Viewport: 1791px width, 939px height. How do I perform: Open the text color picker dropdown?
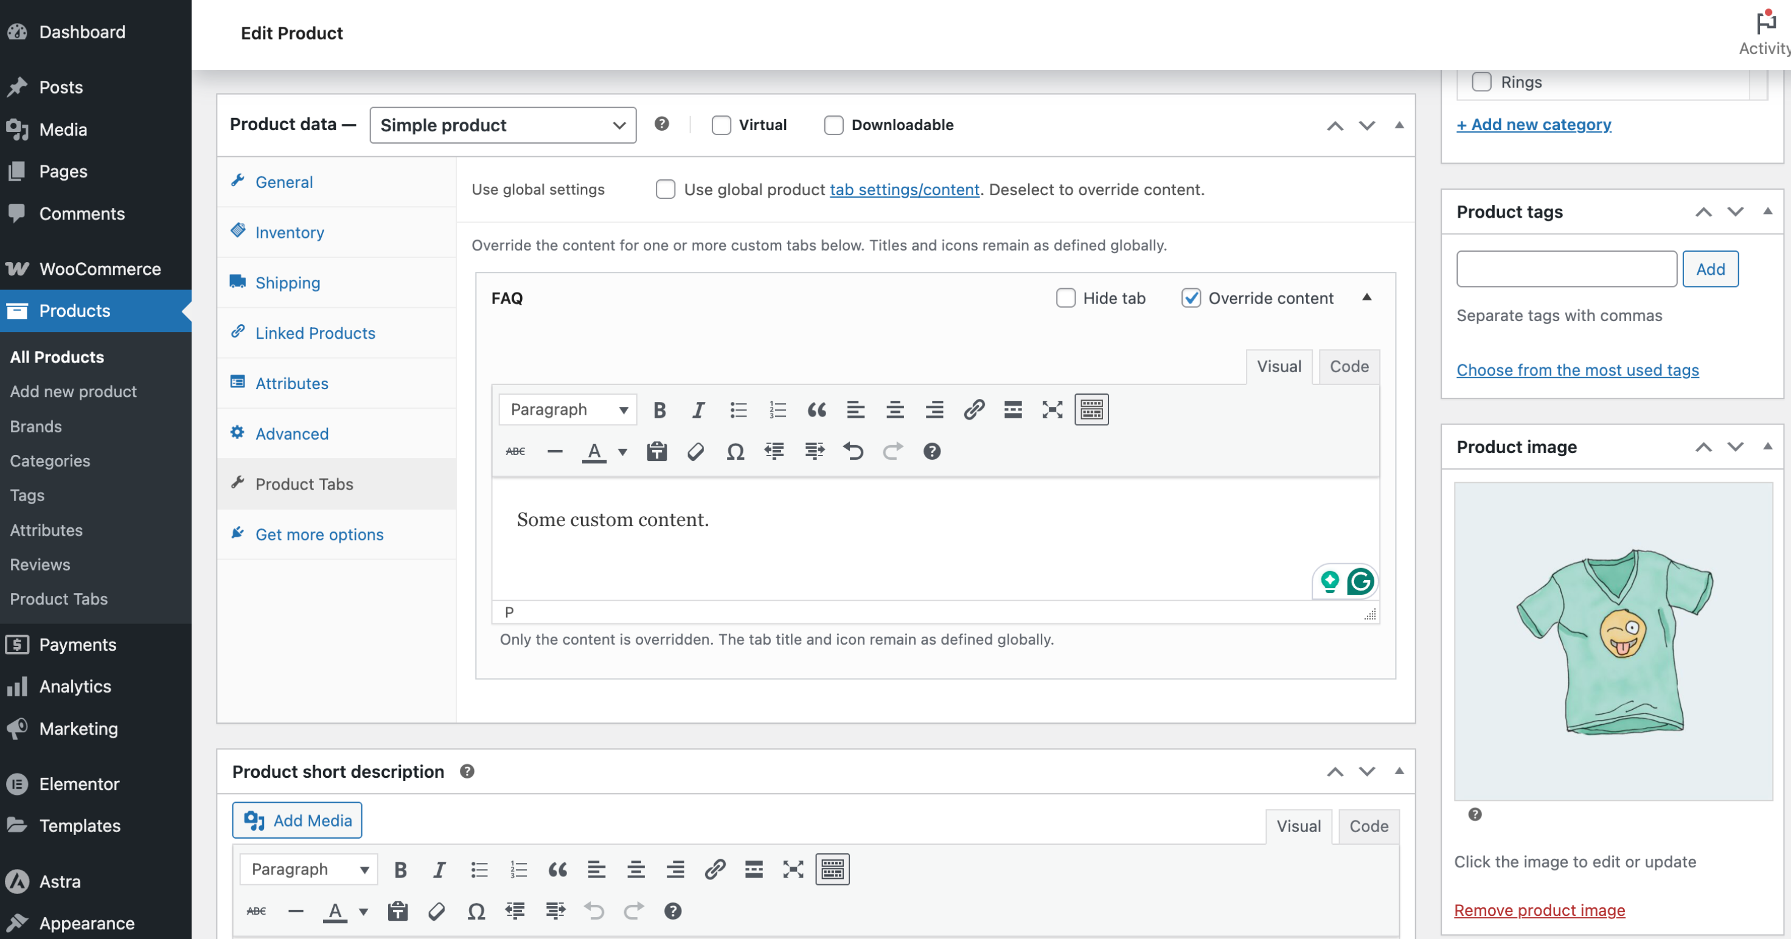[x=622, y=452]
